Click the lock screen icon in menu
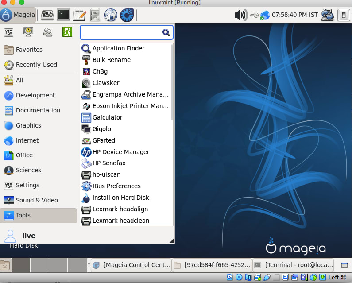This screenshot has height=283, width=352. click(28, 32)
